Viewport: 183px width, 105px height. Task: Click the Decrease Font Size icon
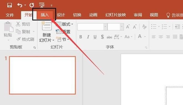click(x=135, y=27)
